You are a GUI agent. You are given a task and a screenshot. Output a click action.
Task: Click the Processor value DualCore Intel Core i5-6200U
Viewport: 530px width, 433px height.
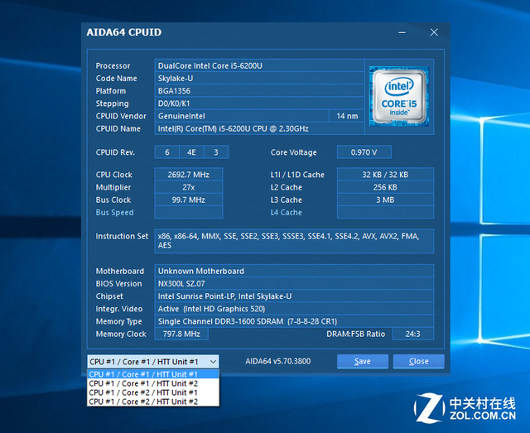pyautogui.click(x=259, y=65)
